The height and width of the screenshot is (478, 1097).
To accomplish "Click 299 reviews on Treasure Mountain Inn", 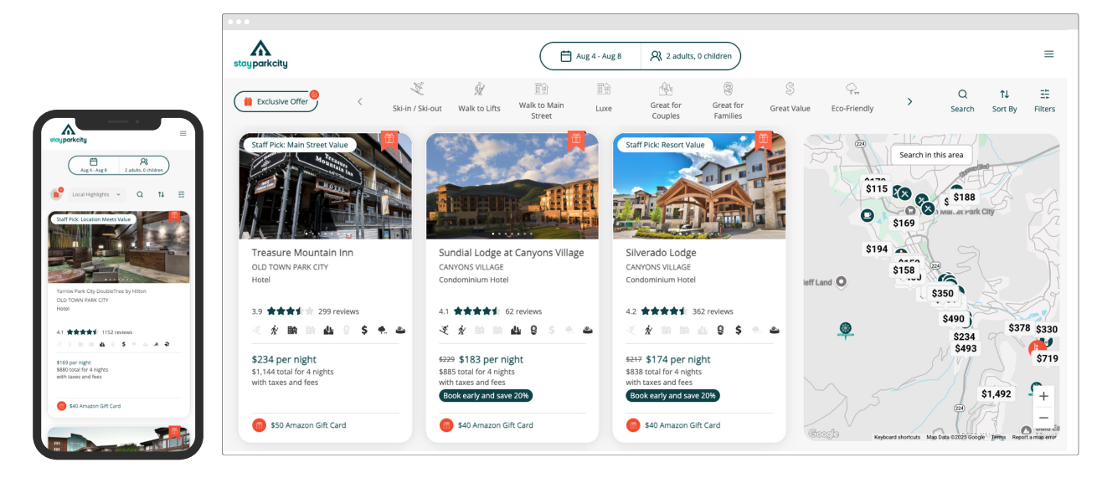I will [337, 311].
